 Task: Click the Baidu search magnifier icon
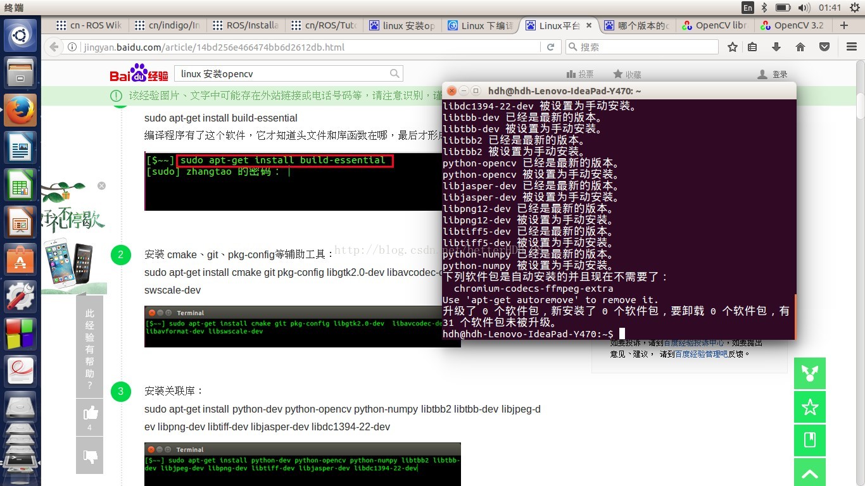click(395, 73)
